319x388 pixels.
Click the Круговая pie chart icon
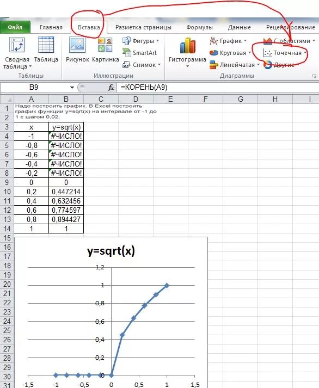(x=213, y=53)
